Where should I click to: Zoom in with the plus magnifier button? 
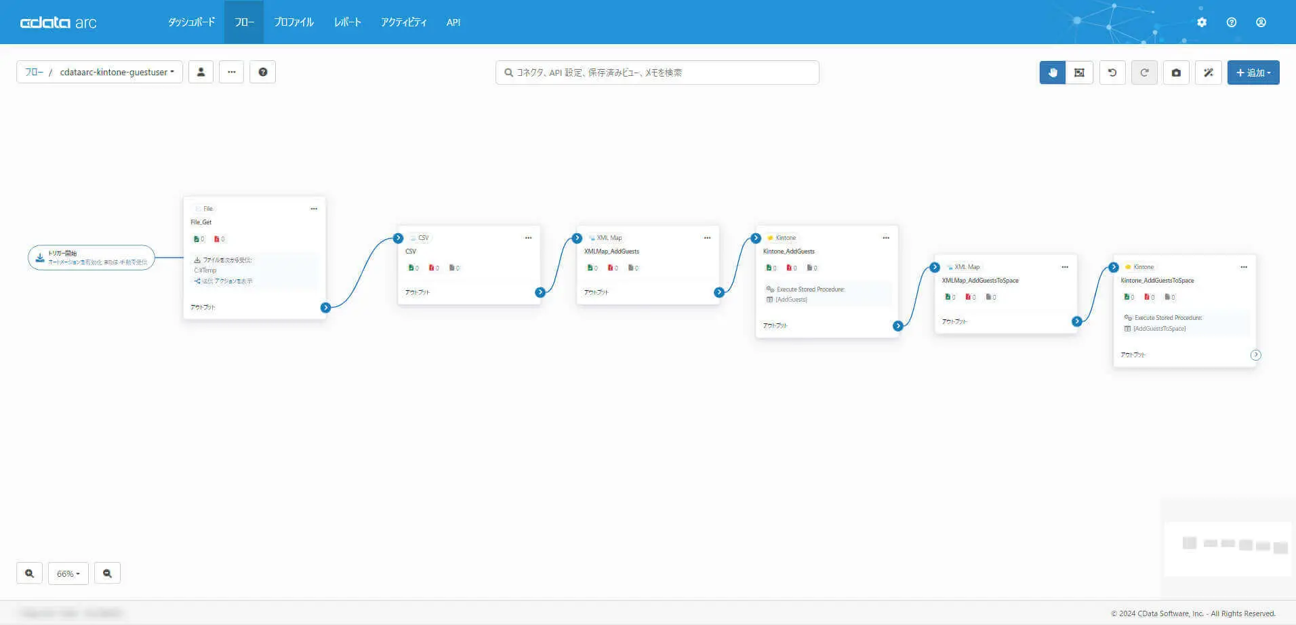tap(29, 573)
